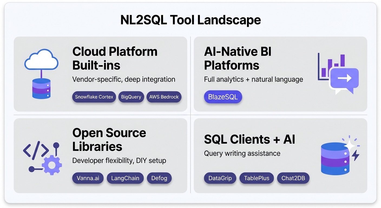Open the AI-Native BI Platforms card
This screenshot has width=381, height=208.
(280, 74)
